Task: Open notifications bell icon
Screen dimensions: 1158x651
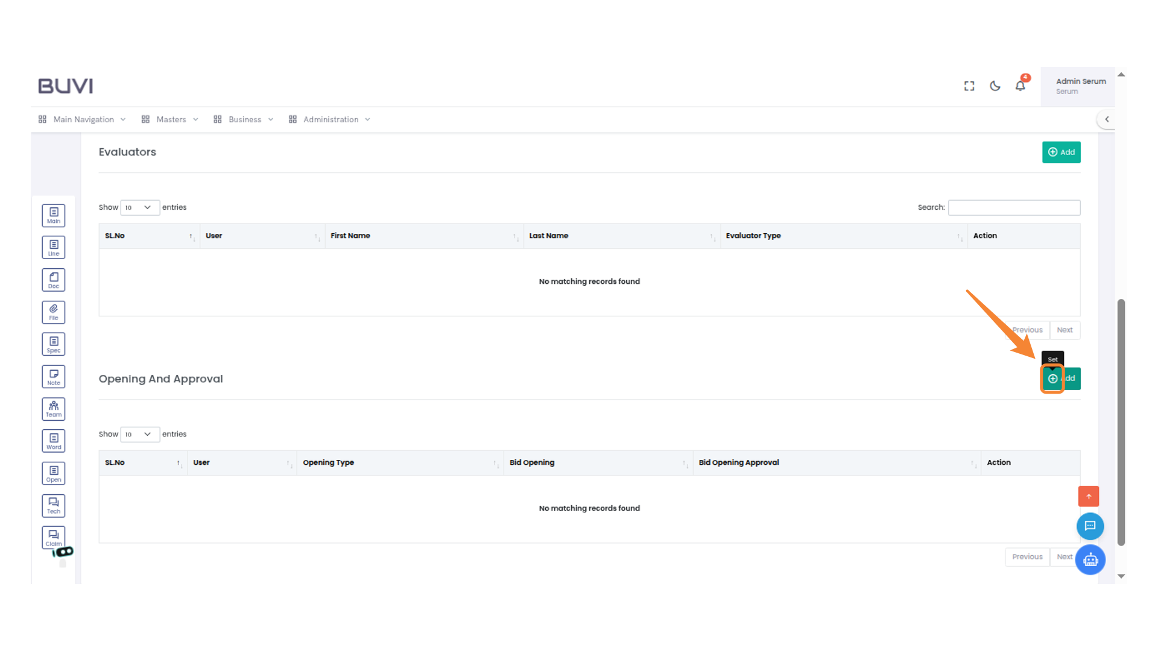Action: coord(1020,86)
